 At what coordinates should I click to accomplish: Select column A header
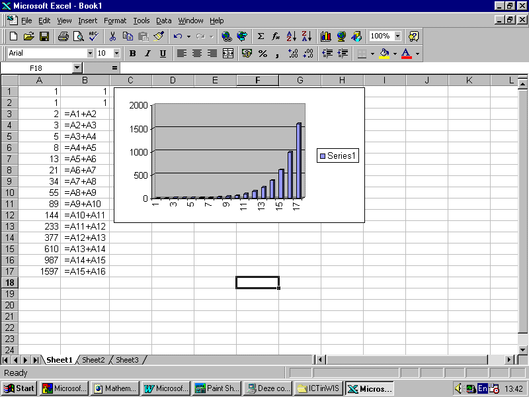[x=40, y=80]
